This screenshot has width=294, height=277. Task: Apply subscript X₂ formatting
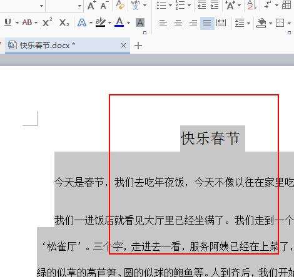(x=64, y=22)
